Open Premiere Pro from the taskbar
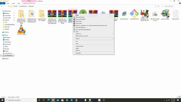The height and width of the screenshot is (102, 181). (x=95, y=100)
